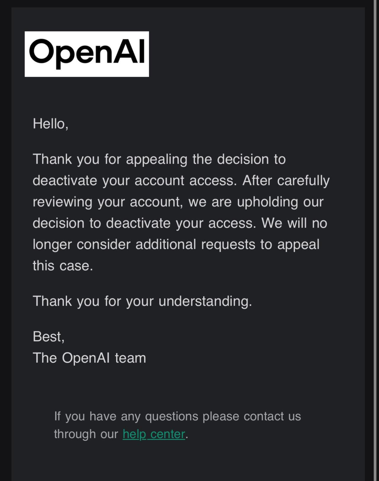Click "through our" before the help center link
This screenshot has width=379, height=481.
[x=86, y=434]
